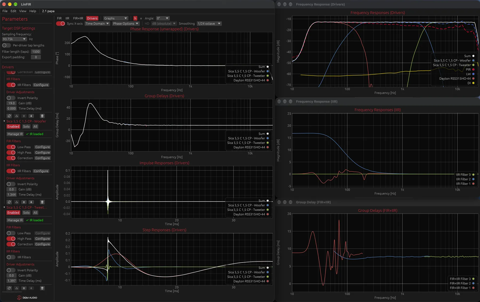Image resolution: width=480 pixels, height=302 pixels.
Task: Click move-up arrow below Time Delay 1.397
Action: pos(24,288)
